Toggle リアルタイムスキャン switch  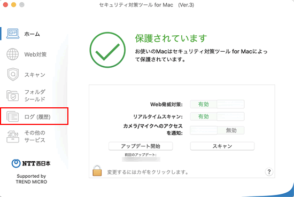(x=217, y=117)
